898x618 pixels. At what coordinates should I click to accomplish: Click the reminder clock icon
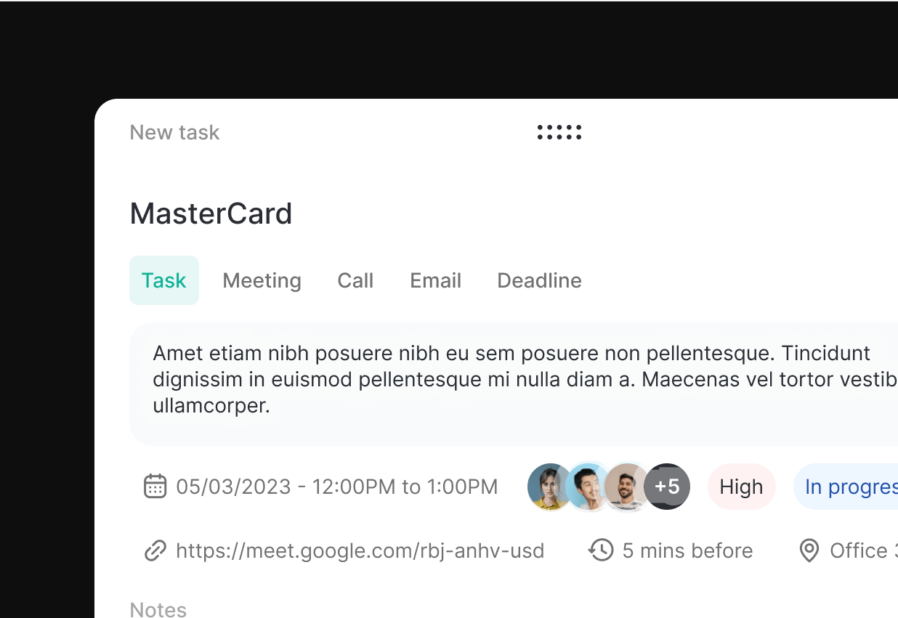click(601, 550)
